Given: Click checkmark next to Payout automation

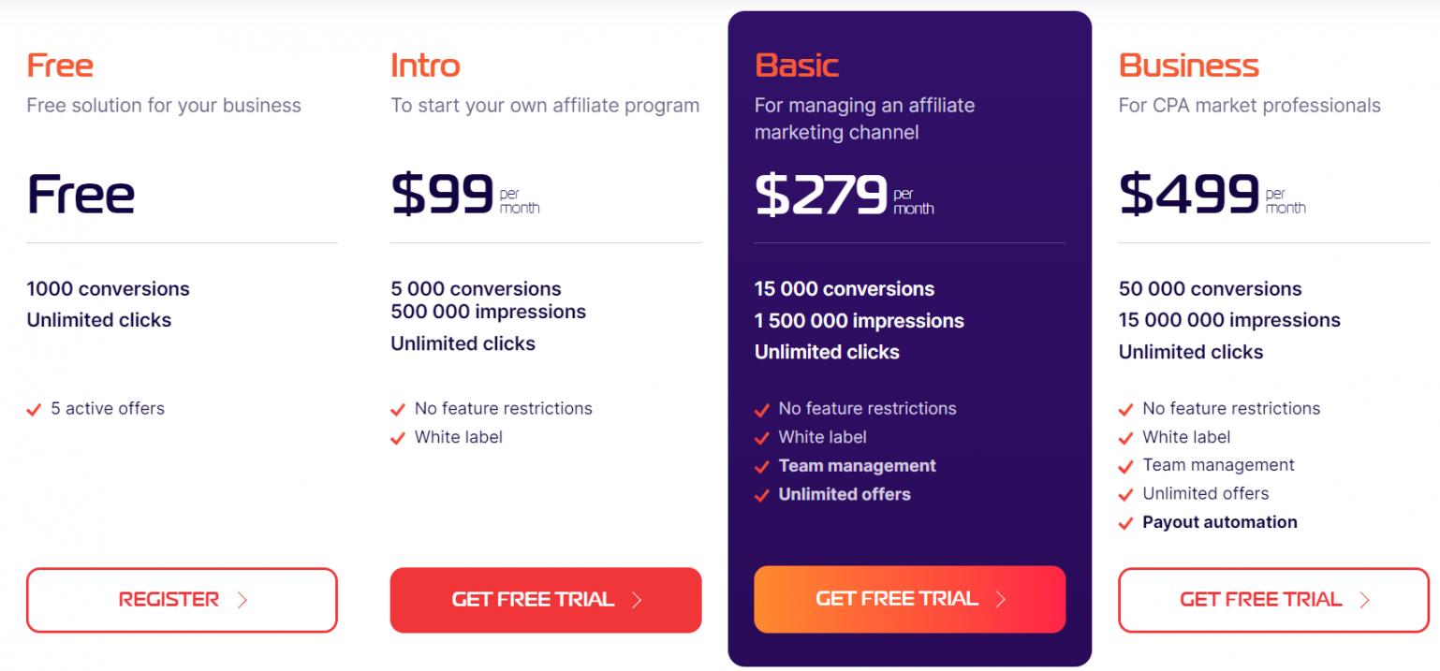Looking at the screenshot, I should tap(1126, 523).
